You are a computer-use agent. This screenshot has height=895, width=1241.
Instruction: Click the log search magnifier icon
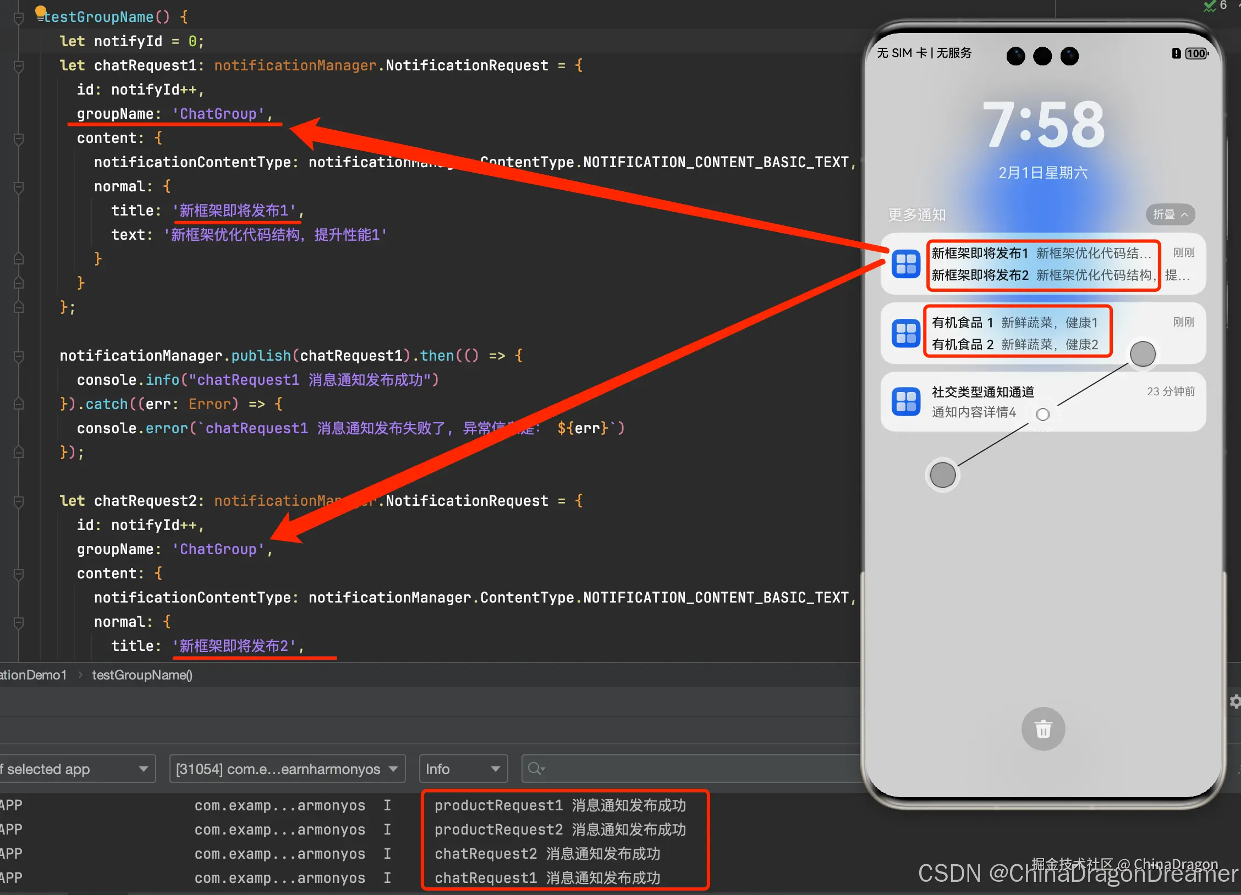(535, 769)
